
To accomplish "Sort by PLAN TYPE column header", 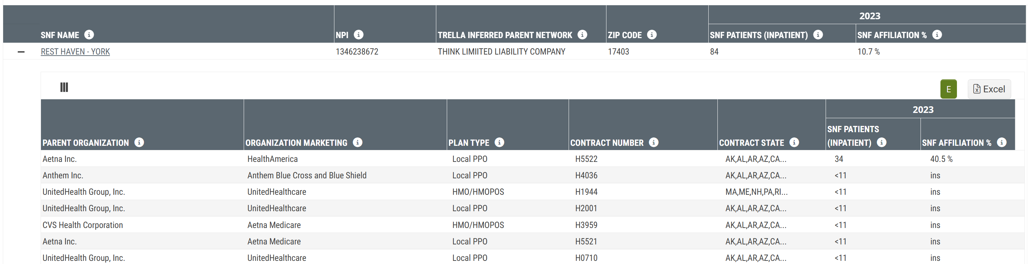I will tap(468, 143).
